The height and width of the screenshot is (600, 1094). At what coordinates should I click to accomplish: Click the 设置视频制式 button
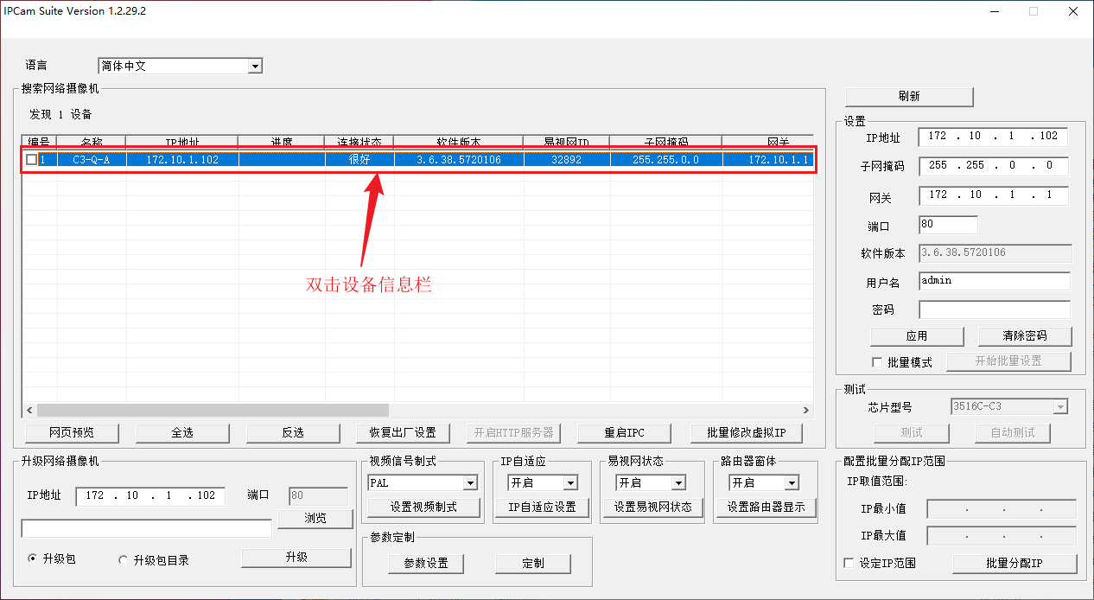coord(423,507)
